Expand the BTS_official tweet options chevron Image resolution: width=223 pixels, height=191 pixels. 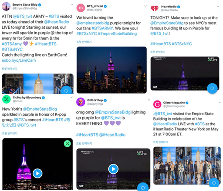pos(145,6)
